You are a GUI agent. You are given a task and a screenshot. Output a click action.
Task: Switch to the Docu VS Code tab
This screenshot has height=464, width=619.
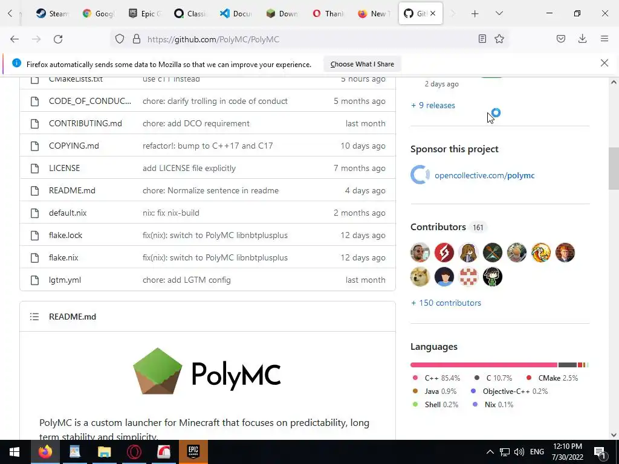coord(236,13)
